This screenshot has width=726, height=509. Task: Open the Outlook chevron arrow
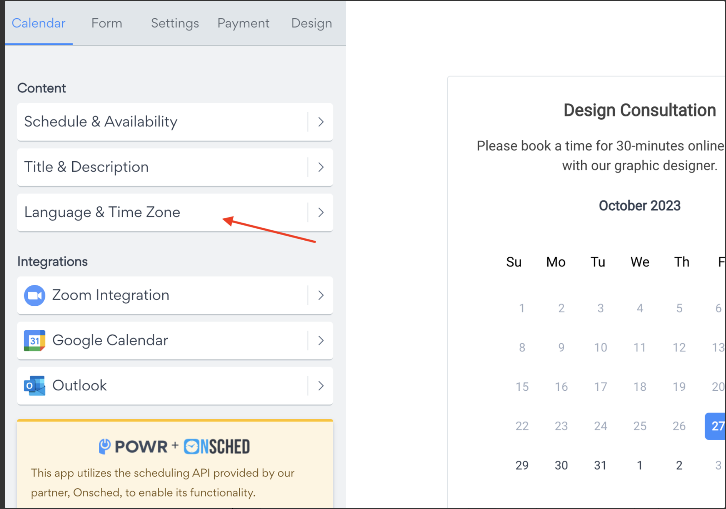[x=321, y=386]
